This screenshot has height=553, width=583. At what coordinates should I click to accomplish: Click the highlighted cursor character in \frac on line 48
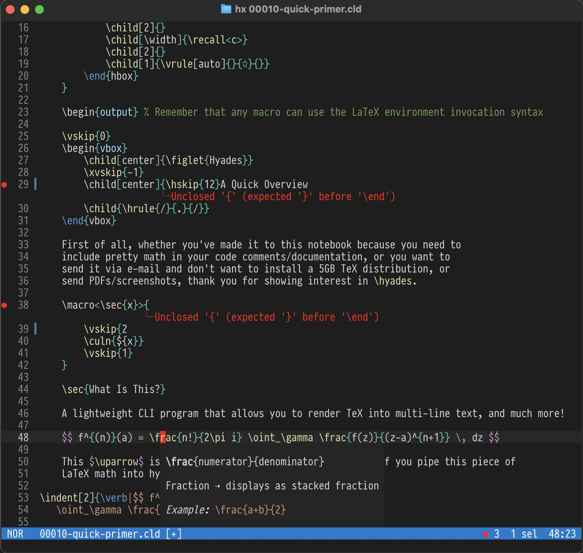click(163, 438)
